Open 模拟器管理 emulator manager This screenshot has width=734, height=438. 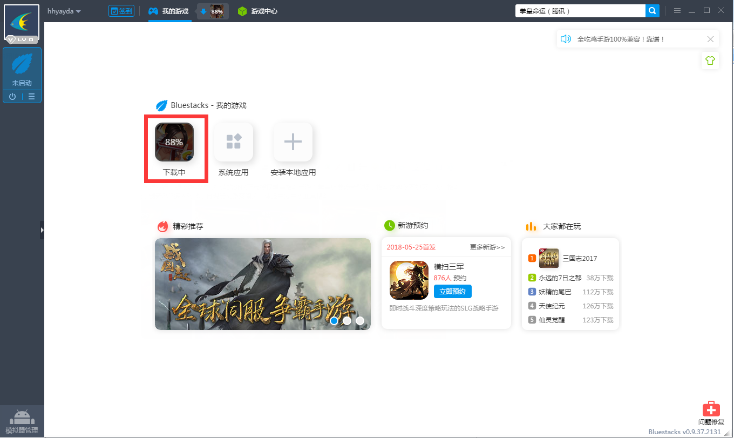[x=22, y=422]
